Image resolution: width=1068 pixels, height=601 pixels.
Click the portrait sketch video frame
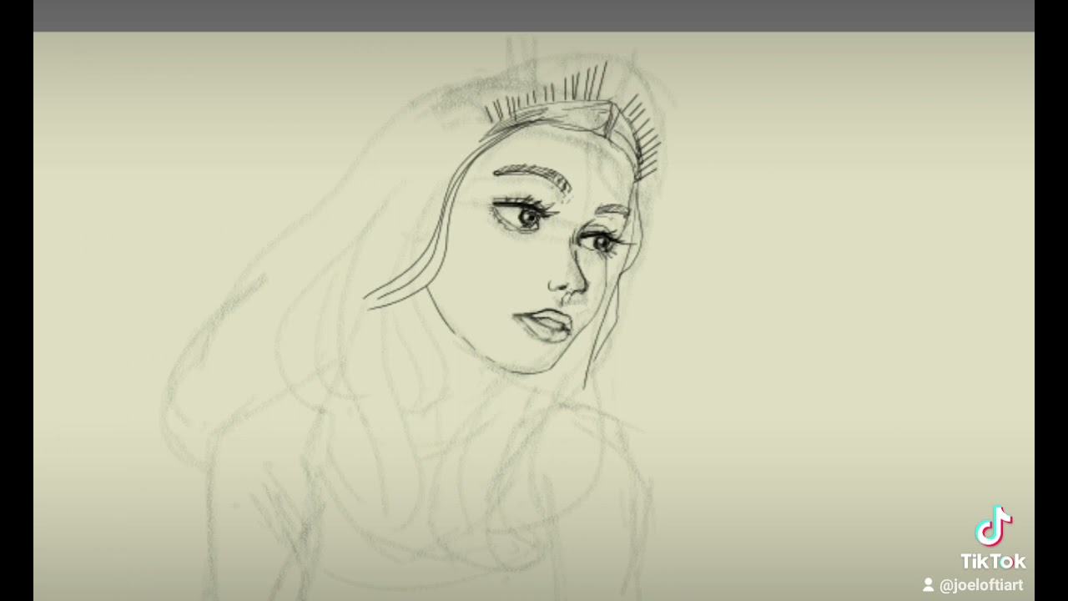[534, 300]
